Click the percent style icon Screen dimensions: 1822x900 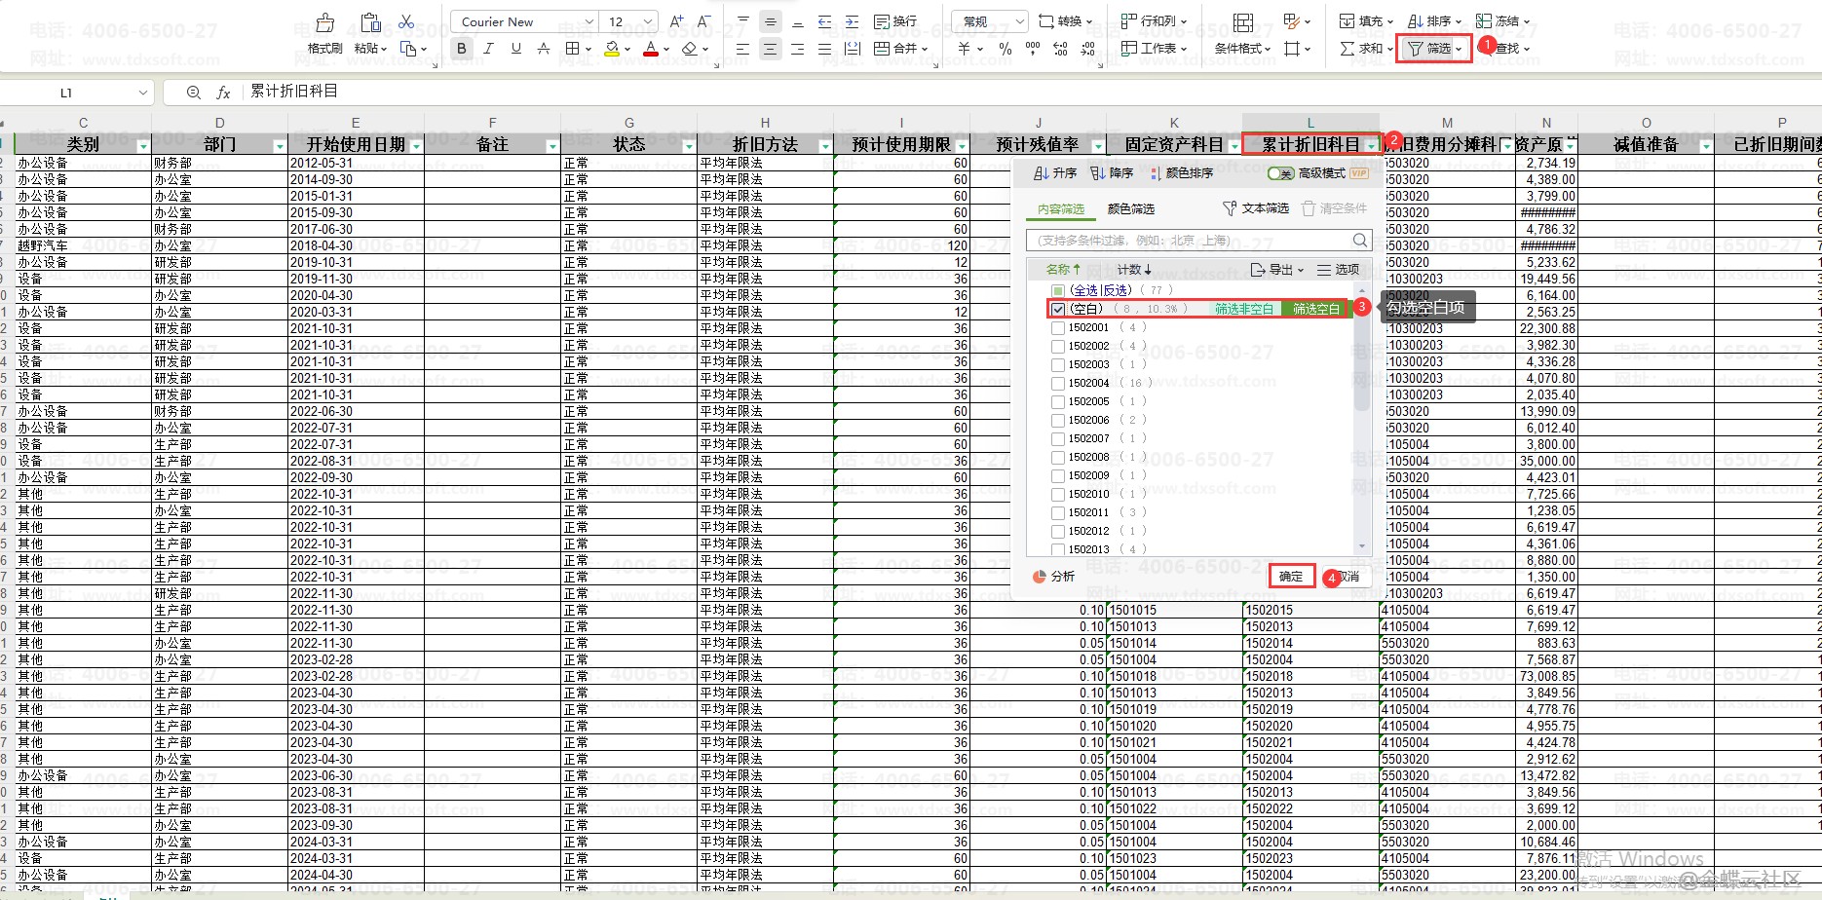pos(1005,49)
